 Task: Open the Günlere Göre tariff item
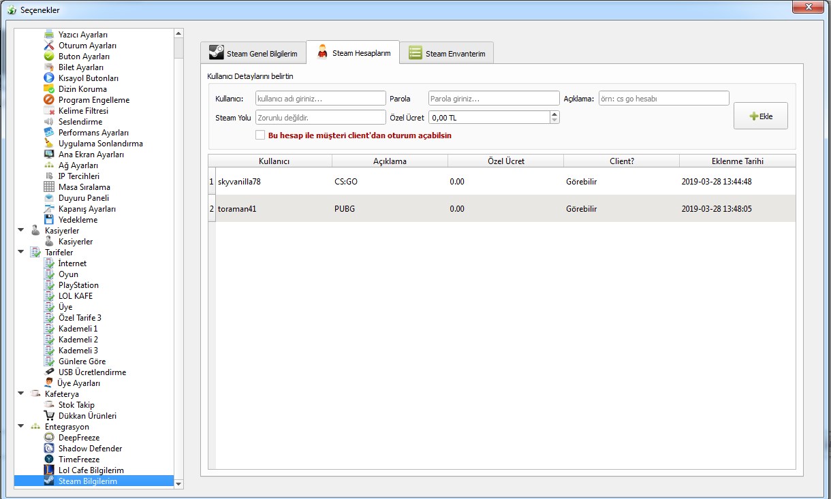82,361
